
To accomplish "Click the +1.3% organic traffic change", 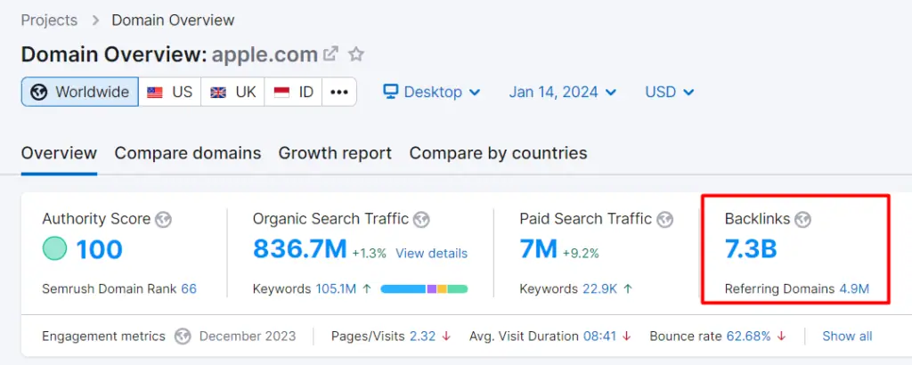I will (369, 254).
